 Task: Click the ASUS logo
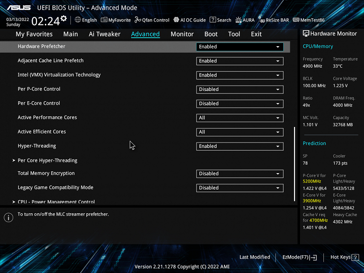[19, 7]
